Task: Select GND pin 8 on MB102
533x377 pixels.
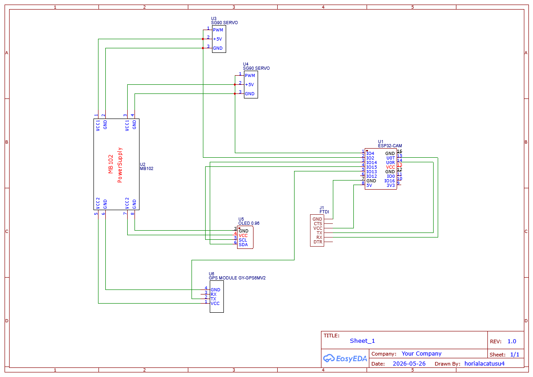Action: point(135,204)
